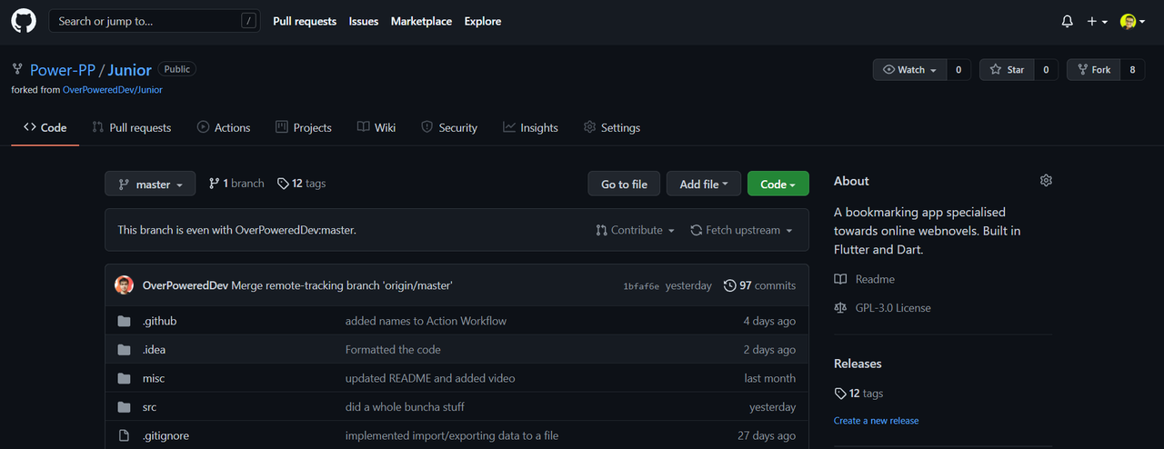This screenshot has height=449, width=1164.
Task: Open commit did a whole buncha stuff
Action: tap(406, 407)
